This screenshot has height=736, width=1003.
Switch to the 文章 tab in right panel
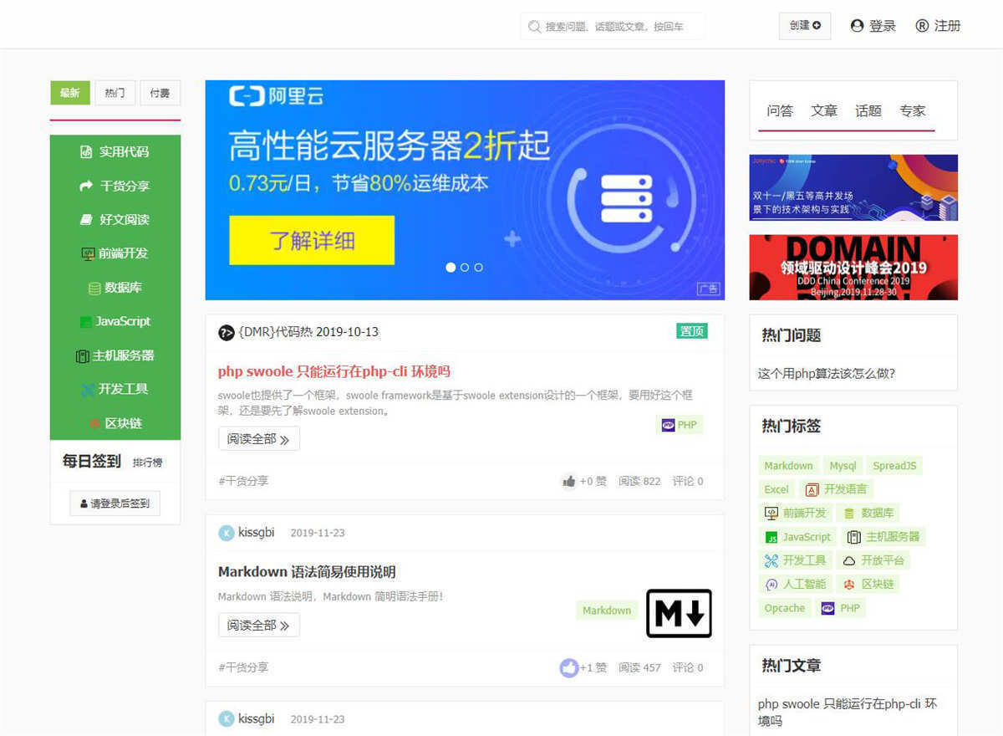[824, 110]
